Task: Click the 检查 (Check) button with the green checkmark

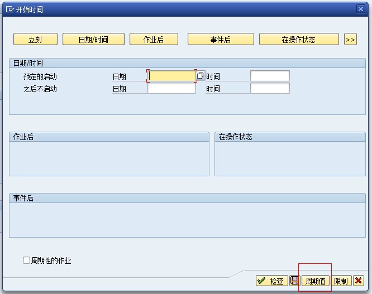Action: click(x=272, y=281)
